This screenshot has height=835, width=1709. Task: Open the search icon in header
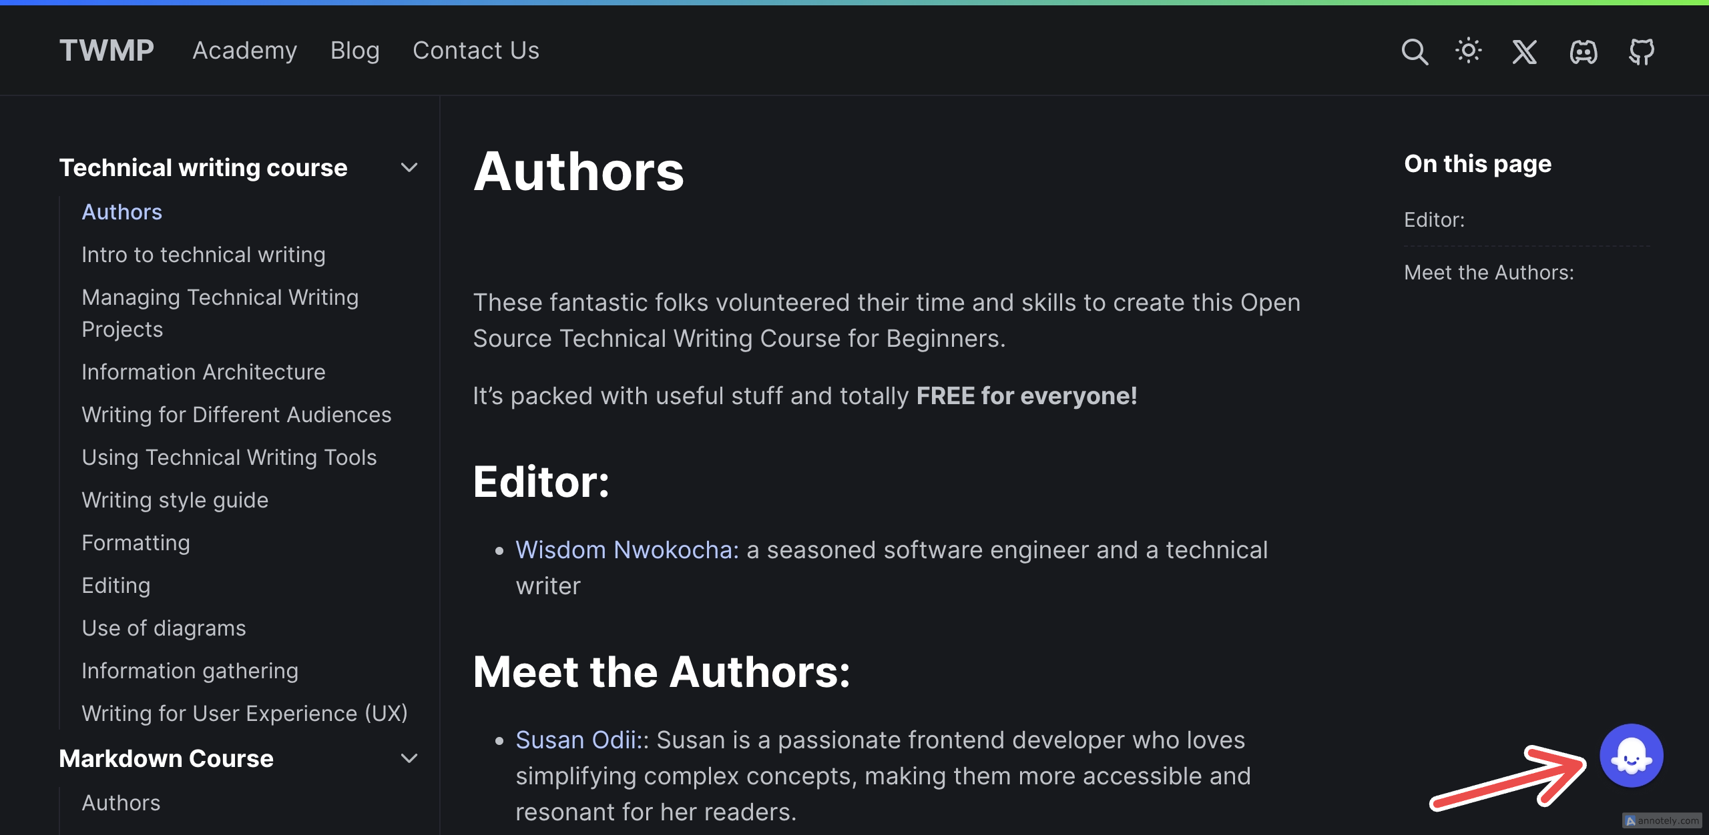[x=1415, y=51]
